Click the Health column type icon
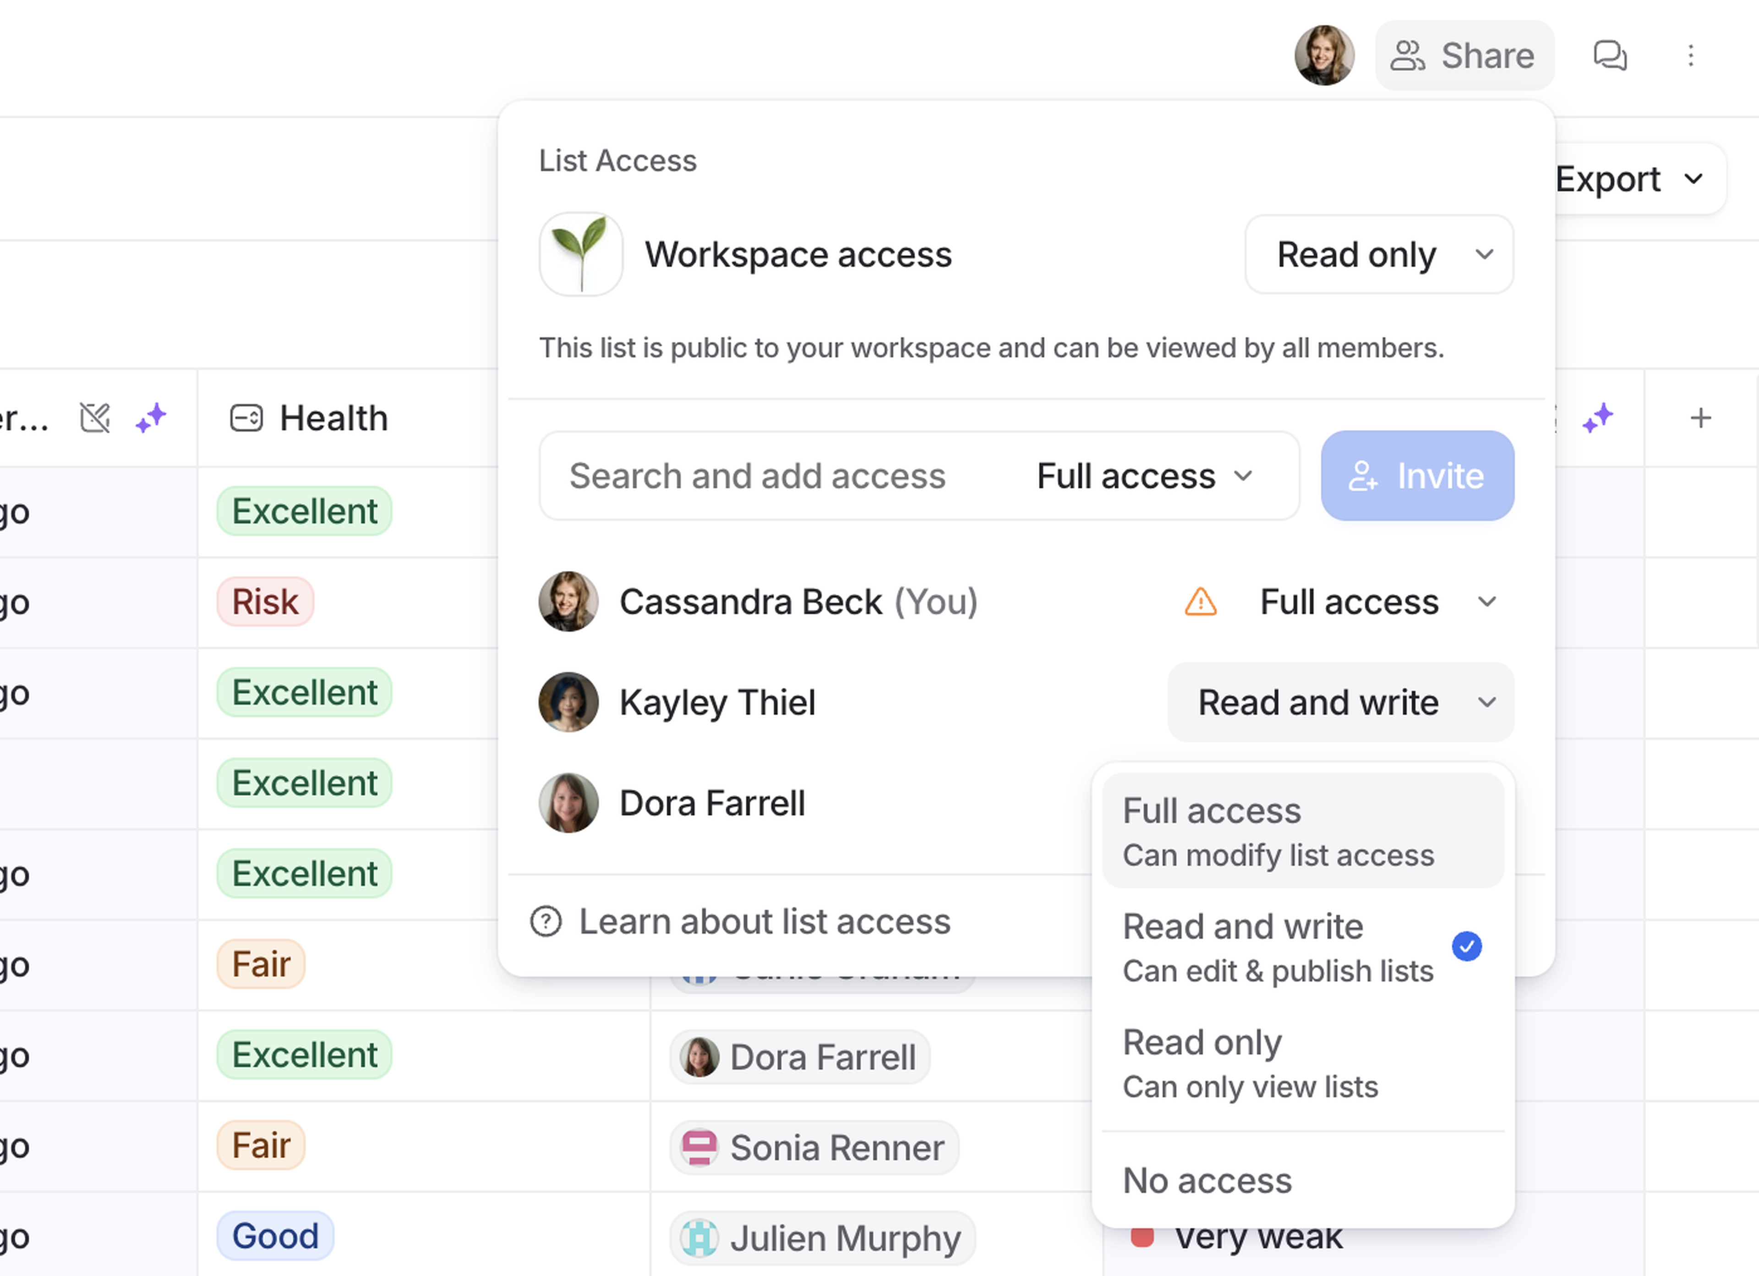The width and height of the screenshot is (1759, 1276). [246, 418]
